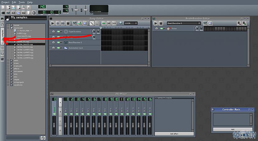258x141 pixels.
Task: Show the FX Mixer toolbar icon
Action: (x=24, y=13)
